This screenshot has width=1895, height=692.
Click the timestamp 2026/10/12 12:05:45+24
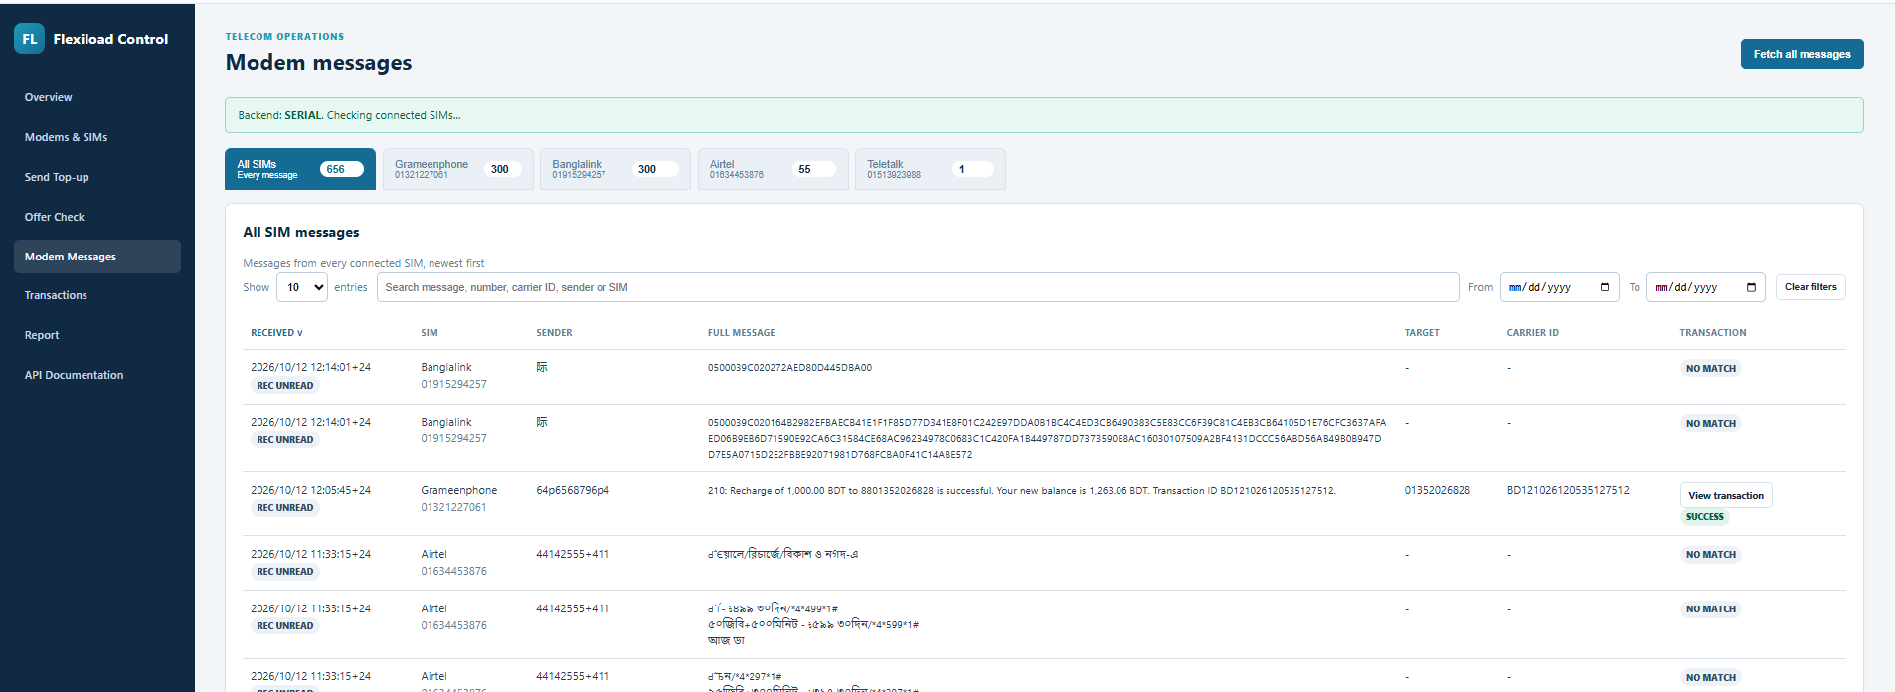click(310, 490)
